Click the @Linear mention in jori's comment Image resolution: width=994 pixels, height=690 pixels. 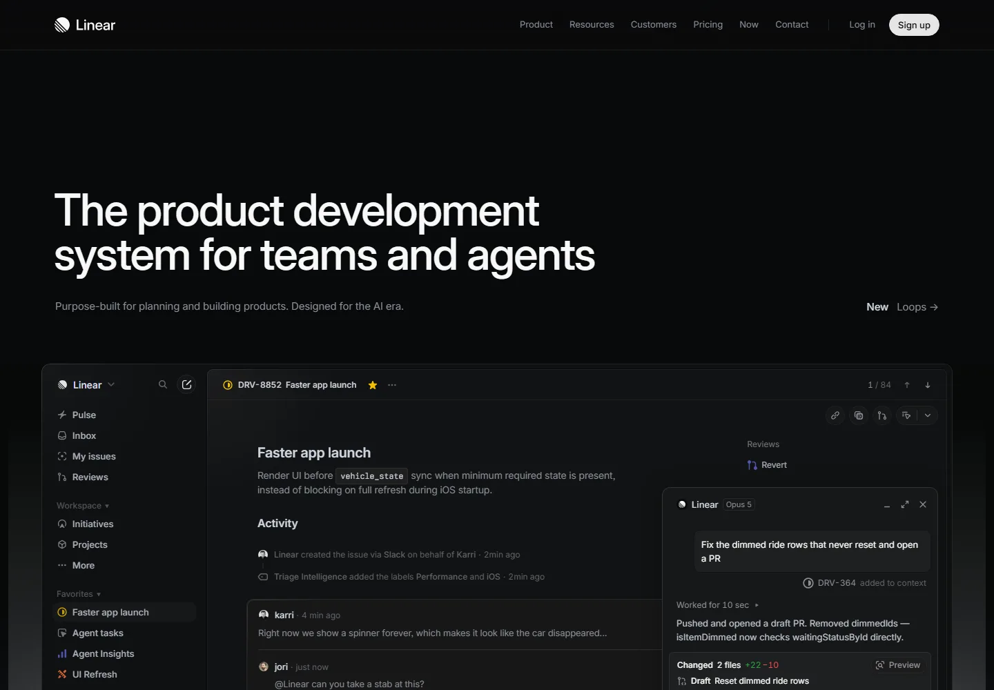coord(292,684)
